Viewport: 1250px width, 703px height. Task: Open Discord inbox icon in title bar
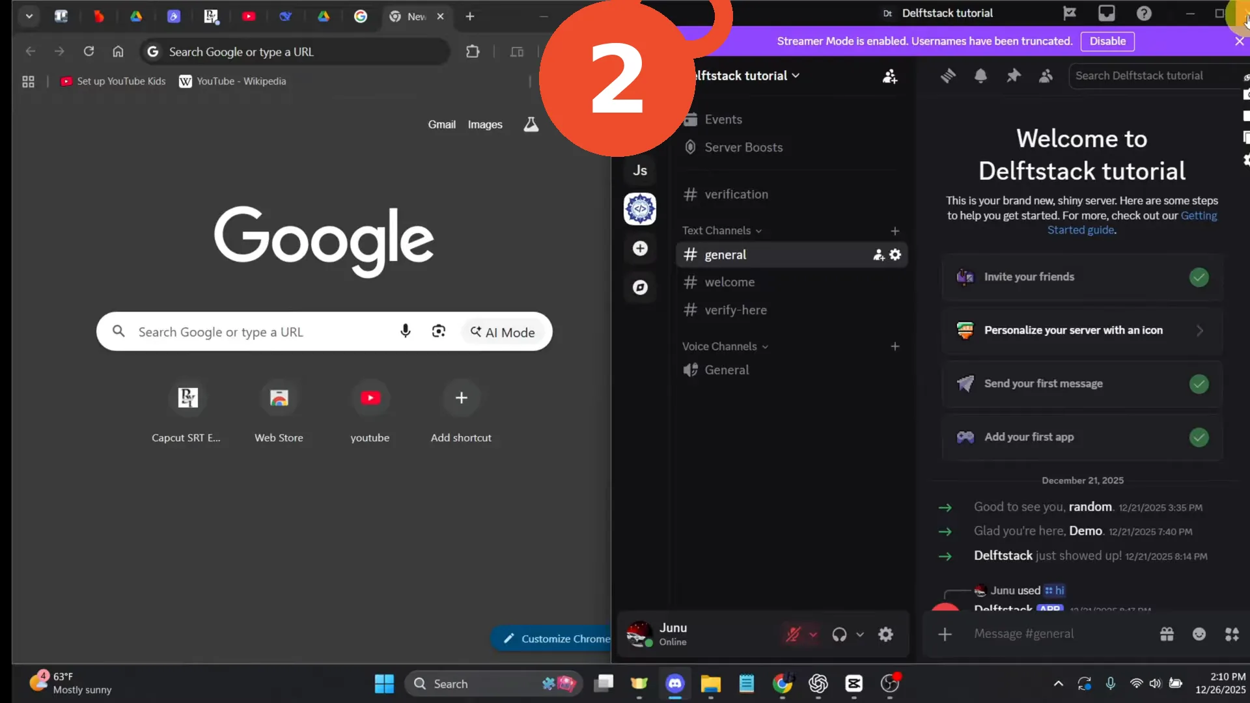tap(1107, 13)
